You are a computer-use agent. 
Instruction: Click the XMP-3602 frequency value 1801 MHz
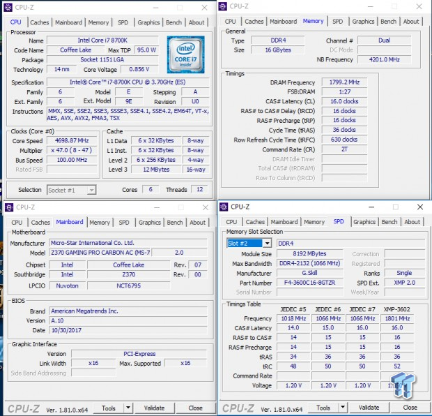pos(397,318)
